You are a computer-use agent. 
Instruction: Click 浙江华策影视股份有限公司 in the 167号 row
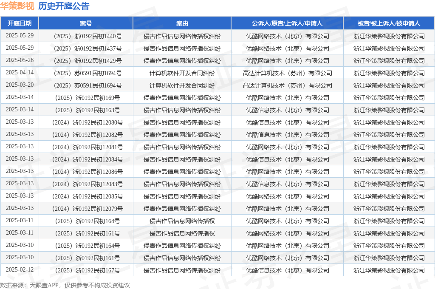pos(389,270)
